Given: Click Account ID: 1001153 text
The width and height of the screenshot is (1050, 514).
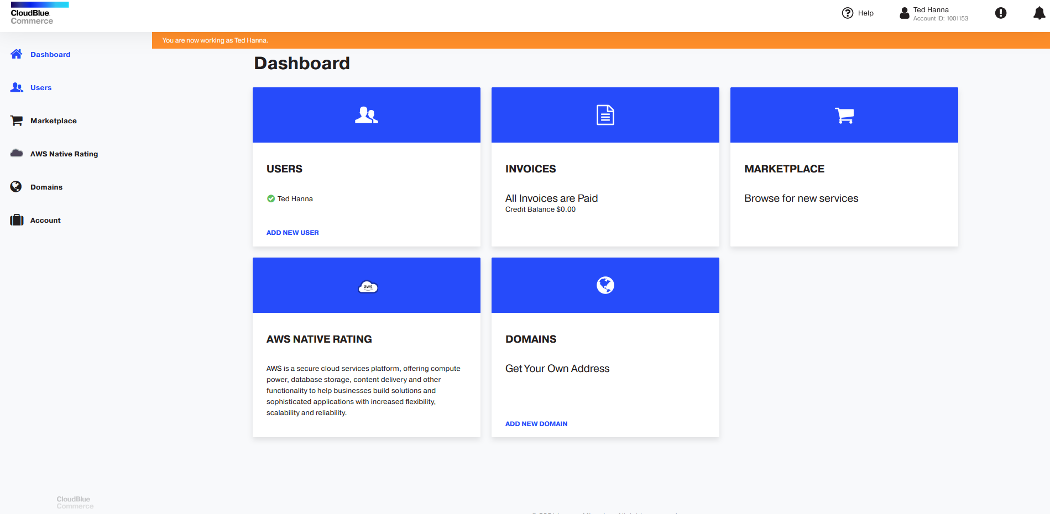Looking at the screenshot, I should pyautogui.click(x=941, y=19).
